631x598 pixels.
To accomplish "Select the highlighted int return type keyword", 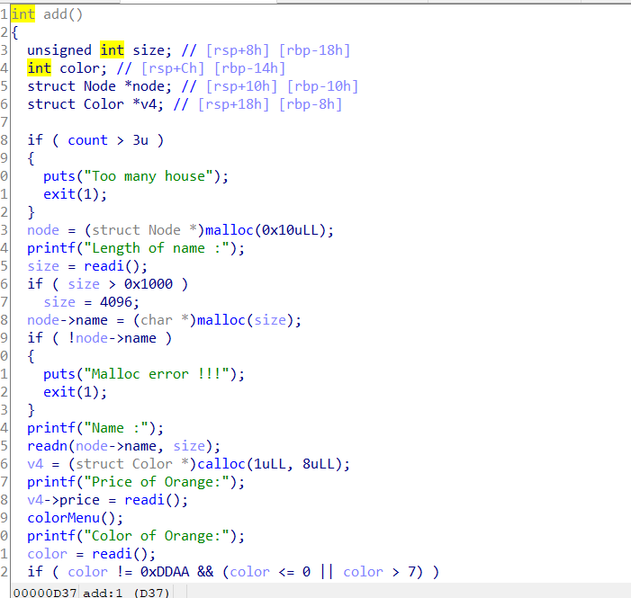I will 24,14.
